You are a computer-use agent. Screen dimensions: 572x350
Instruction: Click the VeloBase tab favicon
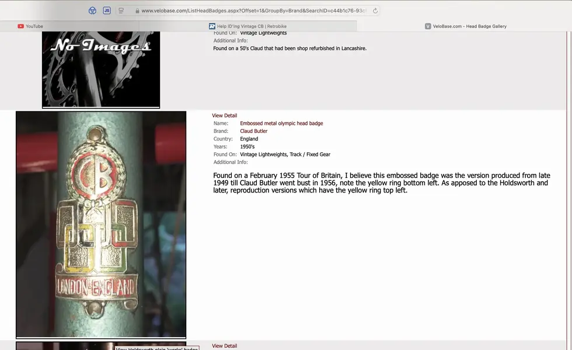click(428, 26)
